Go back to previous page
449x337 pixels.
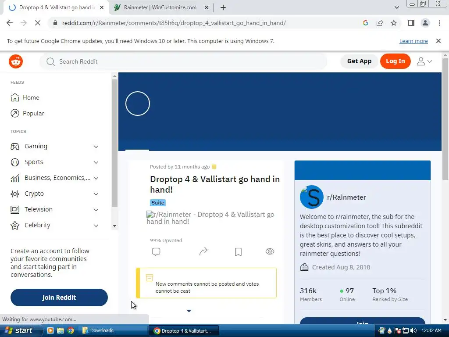coord(10,23)
